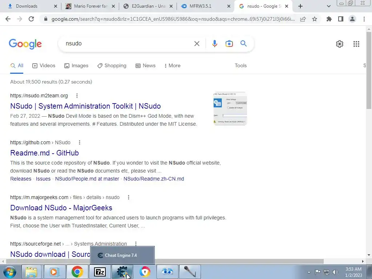
Task: Open Chrome extensions puzzle icon
Action: point(329,19)
